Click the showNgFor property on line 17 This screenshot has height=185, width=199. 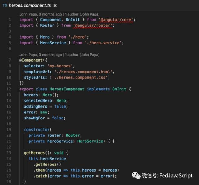35,118
